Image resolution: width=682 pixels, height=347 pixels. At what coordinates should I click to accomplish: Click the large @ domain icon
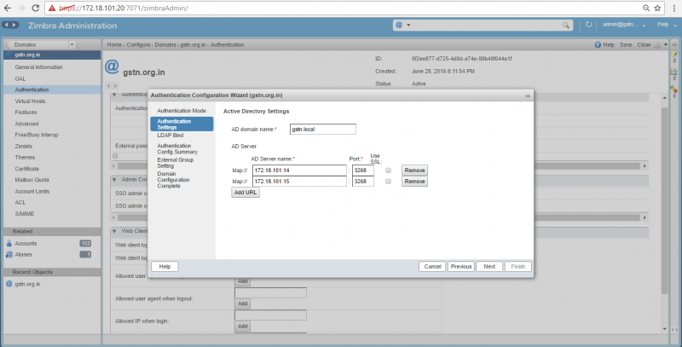pos(112,67)
